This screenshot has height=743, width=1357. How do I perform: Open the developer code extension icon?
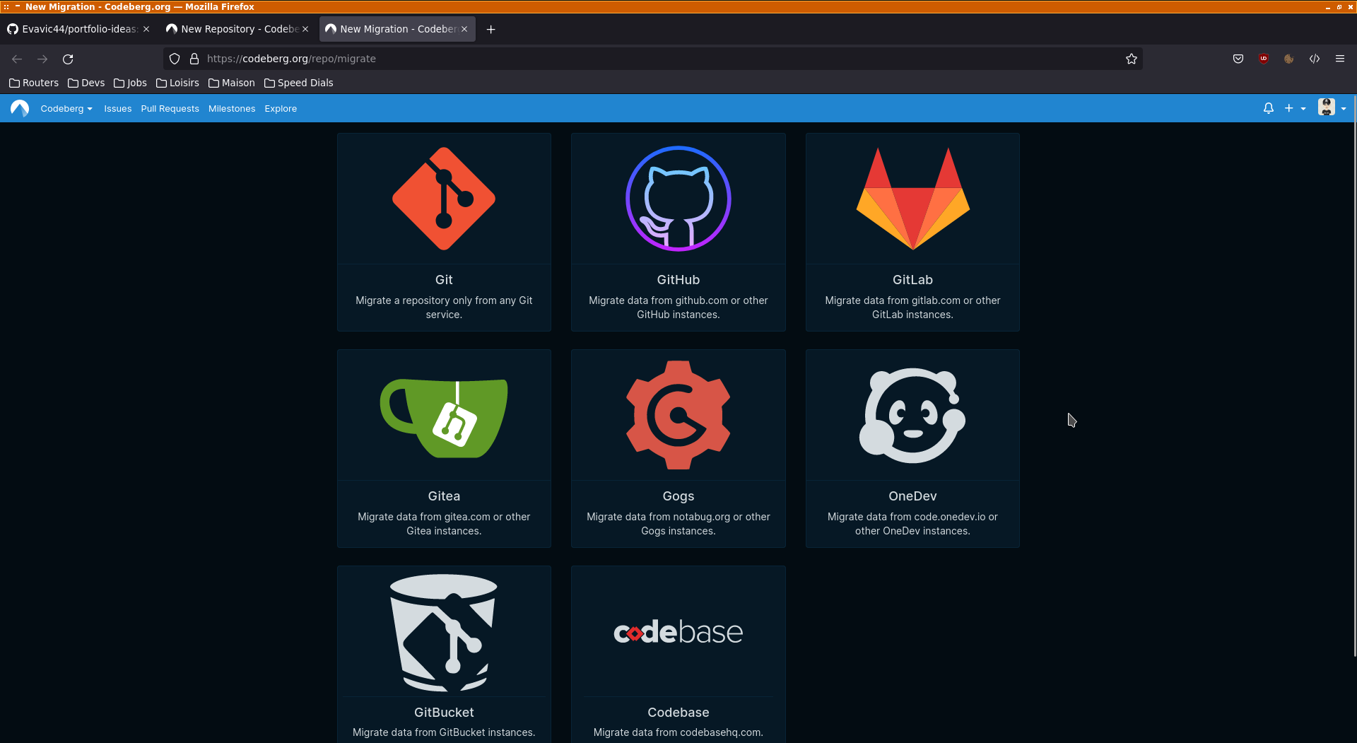pyautogui.click(x=1315, y=59)
